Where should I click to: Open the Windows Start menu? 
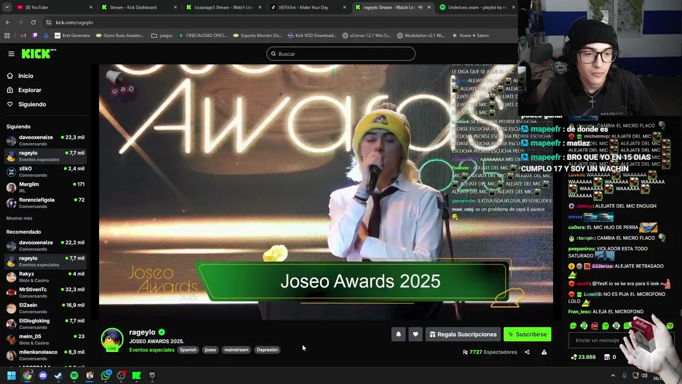(x=11, y=375)
